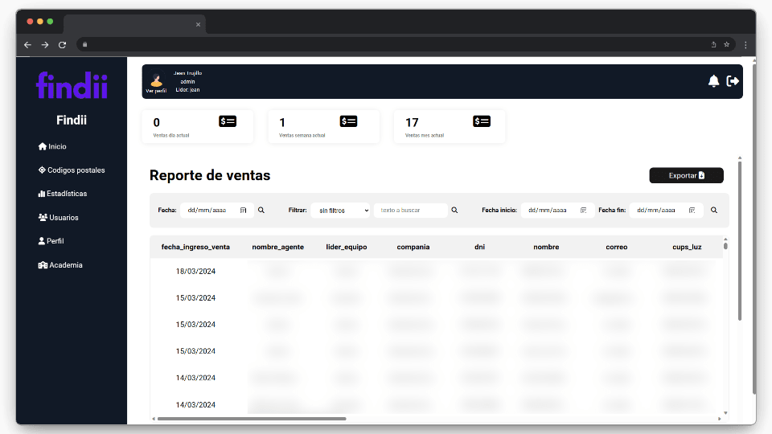This screenshot has width=772, height=434.
Task: Click the findii logo
Action: coord(72,85)
